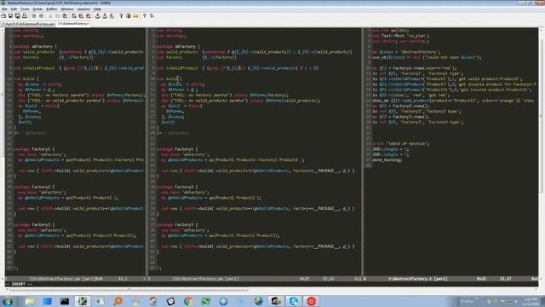This screenshot has width=545, height=307.
Task: Click 'done_testing;' in the right pane
Action: point(387,159)
